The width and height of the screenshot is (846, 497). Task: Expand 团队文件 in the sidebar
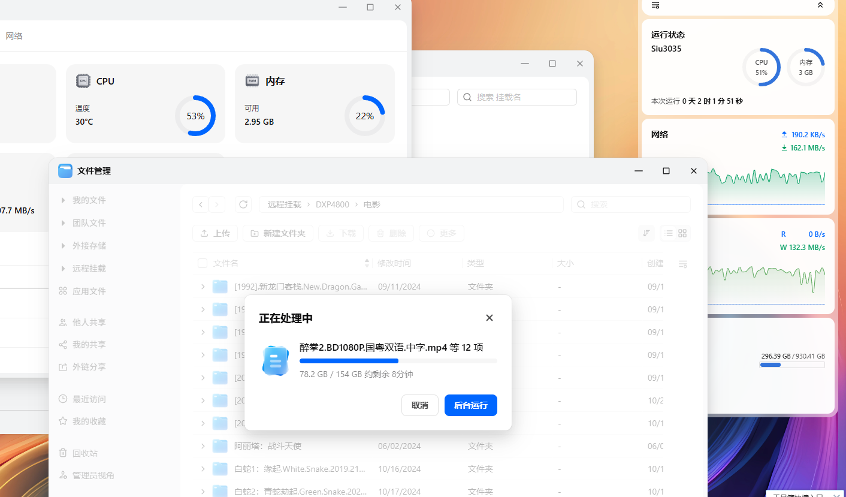(x=63, y=223)
